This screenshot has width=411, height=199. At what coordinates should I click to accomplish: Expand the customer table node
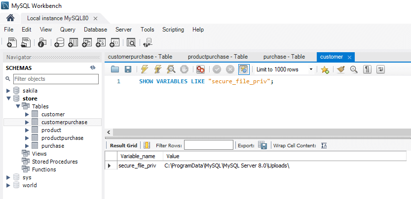coord(27,114)
